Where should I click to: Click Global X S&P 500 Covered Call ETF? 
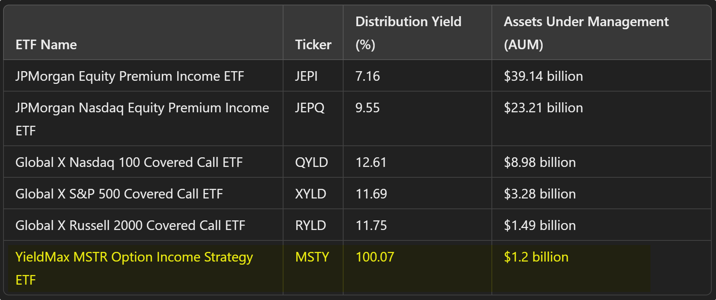pyautogui.click(x=119, y=194)
